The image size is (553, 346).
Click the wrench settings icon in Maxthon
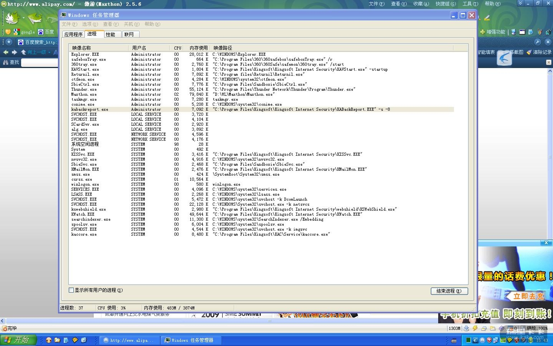pyautogui.click(x=538, y=42)
